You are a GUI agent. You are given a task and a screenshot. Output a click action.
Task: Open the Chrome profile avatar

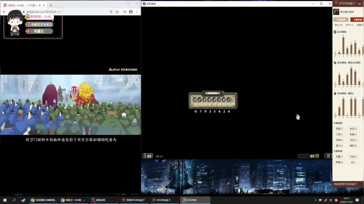coord(131,12)
